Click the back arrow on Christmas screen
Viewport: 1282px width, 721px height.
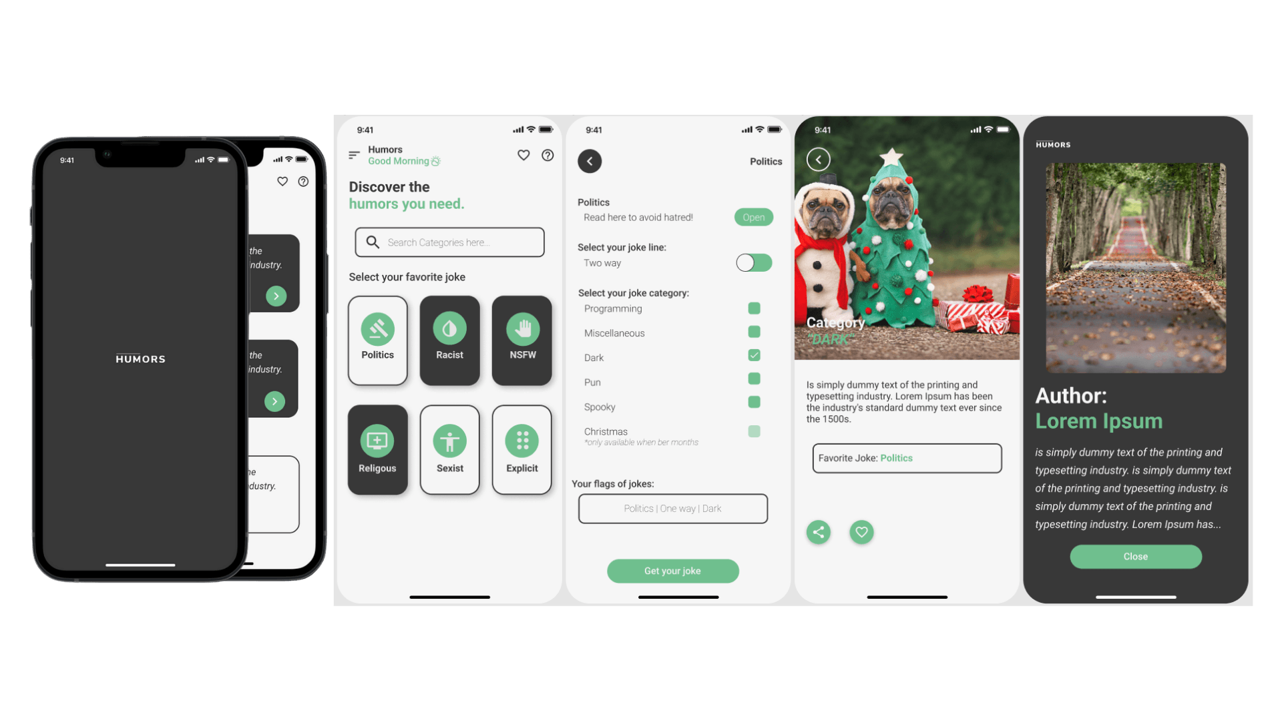(x=820, y=160)
